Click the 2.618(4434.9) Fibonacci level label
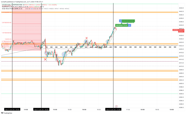This screenshot has width=186, height=115. 7,22
